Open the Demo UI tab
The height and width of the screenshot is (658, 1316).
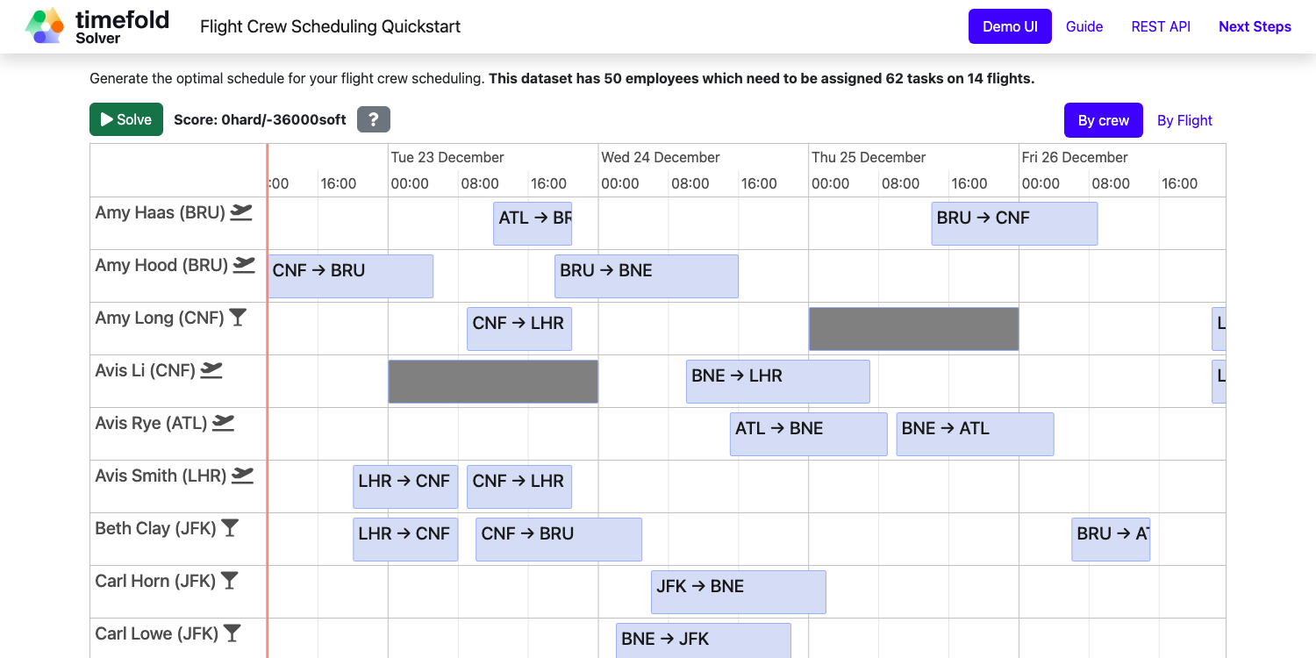tap(1009, 26)
